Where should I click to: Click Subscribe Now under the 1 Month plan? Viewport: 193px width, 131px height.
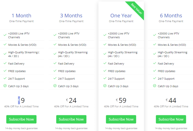pyautogui.click(x=21, y=119)
